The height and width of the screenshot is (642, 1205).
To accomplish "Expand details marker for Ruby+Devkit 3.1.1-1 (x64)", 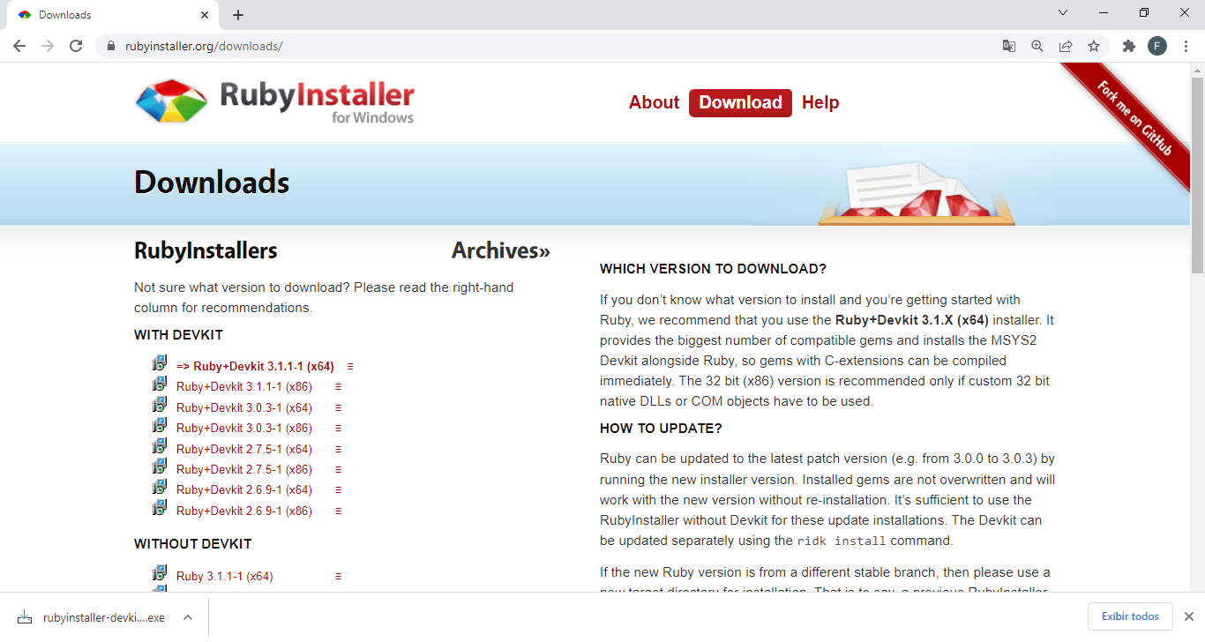I will 350,366.
